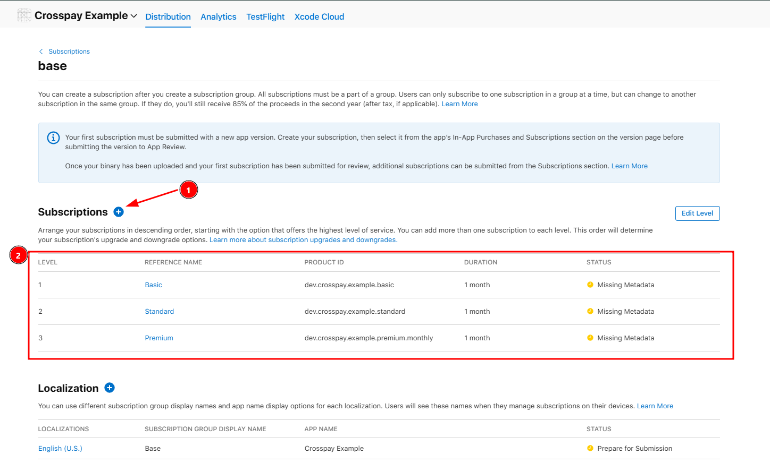Click the yellow status dot for Premium
This screenshot has width=770, height=472.
[x=590, y=338]
